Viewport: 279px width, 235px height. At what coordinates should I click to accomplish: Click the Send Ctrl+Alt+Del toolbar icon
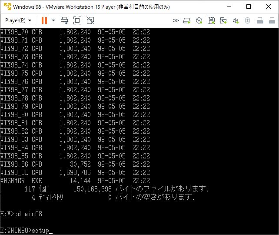(64, 20)
